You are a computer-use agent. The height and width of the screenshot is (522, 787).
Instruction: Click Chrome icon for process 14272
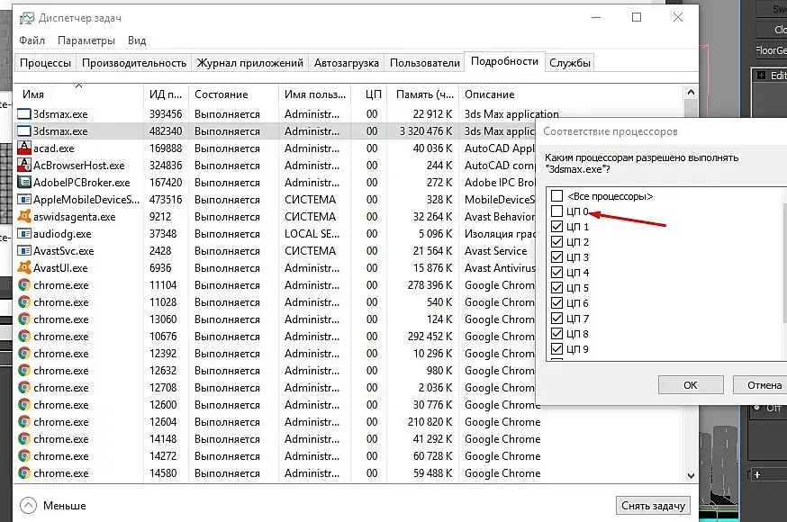pyautogui.click(x=24, y=455)
